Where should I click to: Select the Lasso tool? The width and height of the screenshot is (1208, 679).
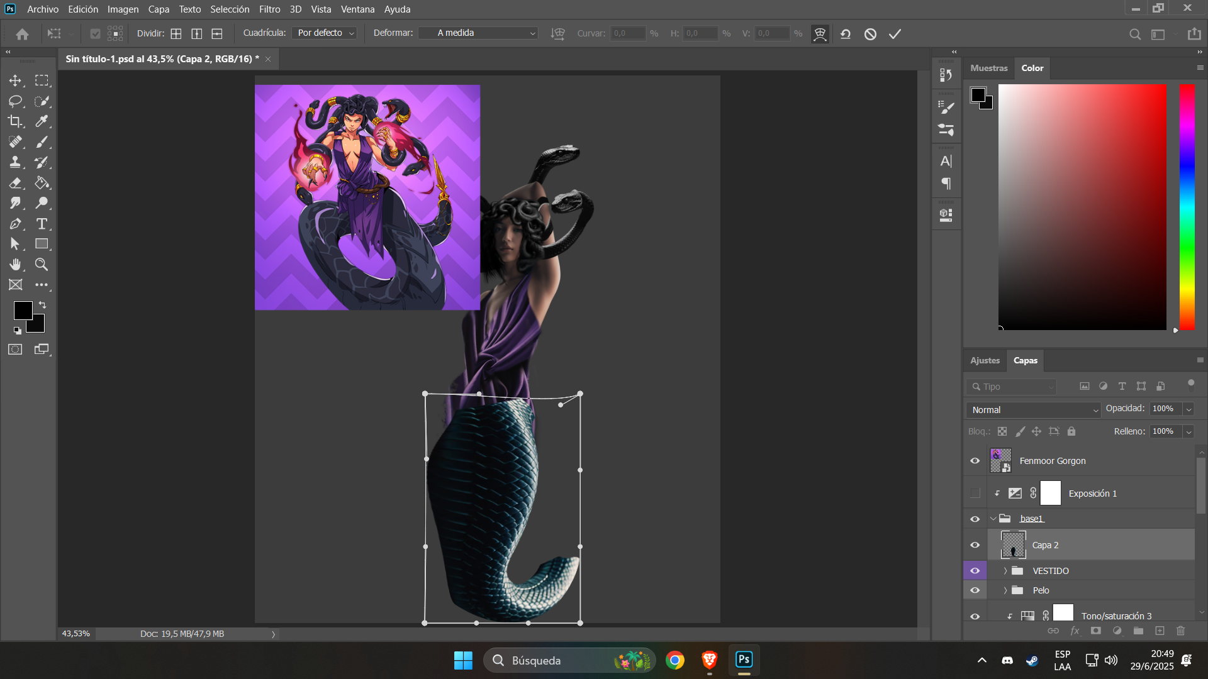(15, 101)
